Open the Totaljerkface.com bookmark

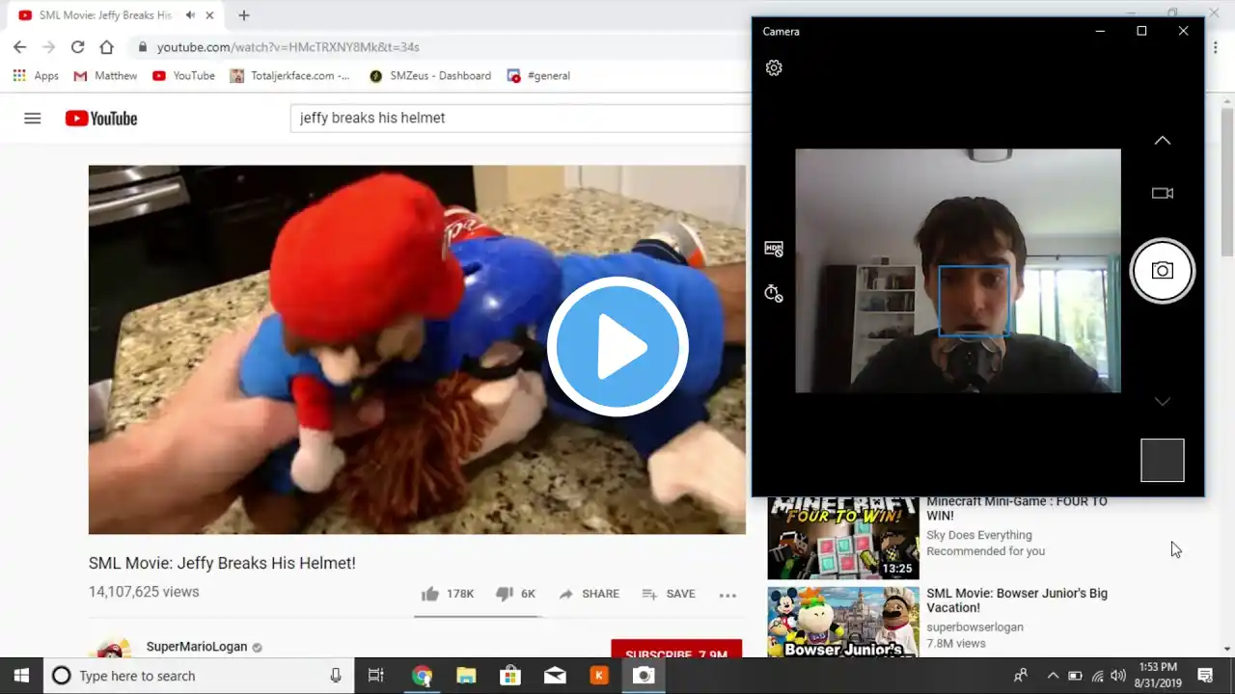[x=289, y=75]
